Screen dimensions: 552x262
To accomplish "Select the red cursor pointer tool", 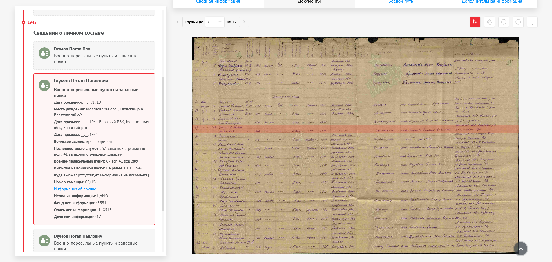I will (475, 22).
